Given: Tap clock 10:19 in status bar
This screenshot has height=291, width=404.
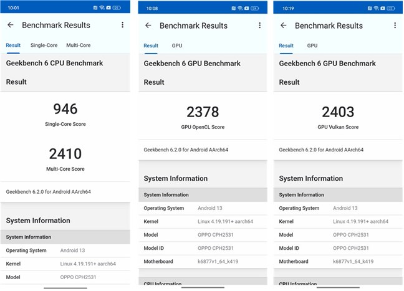Looking at the screenshot, I should pyautogui.click(x=288, y=8).
